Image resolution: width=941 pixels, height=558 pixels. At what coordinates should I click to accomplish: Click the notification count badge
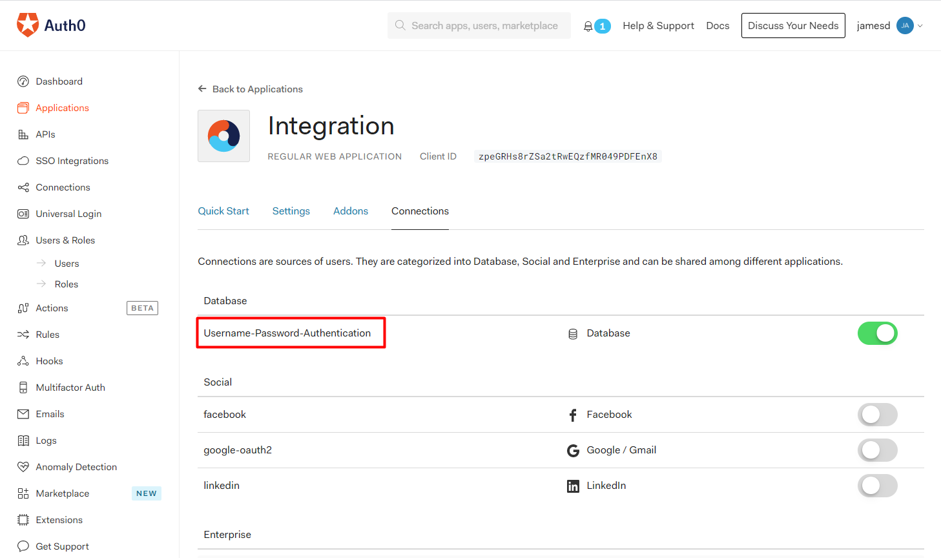tap(603, 26)
